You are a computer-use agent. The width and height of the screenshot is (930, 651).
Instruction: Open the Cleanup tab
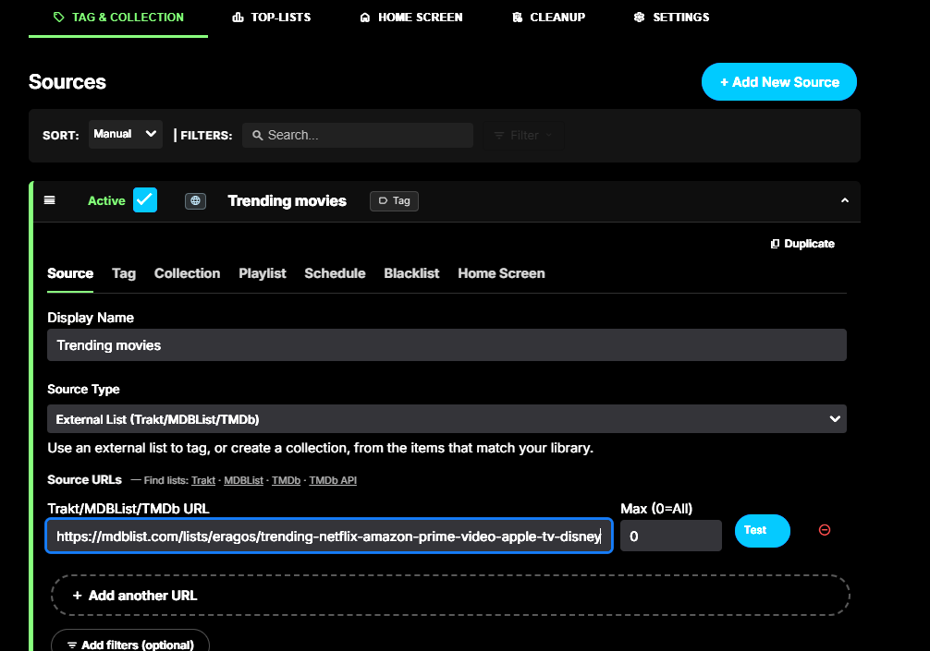(x=548, y=18)
